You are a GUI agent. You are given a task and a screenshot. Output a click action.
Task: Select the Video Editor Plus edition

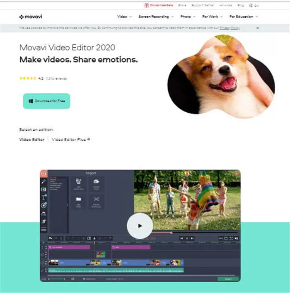click(x=71, y=140)
